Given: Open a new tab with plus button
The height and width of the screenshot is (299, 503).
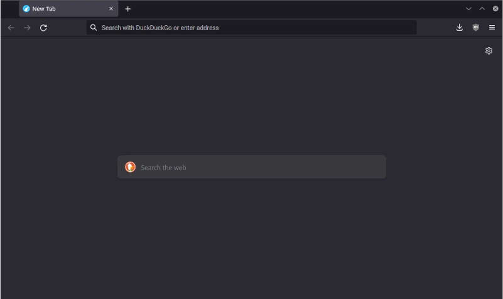Looking at the screenshot, I should 127,9.
